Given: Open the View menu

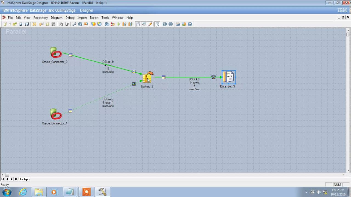Looking at the screenshot, I should pyautogui.click(x=27, y=18).
